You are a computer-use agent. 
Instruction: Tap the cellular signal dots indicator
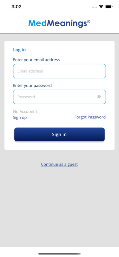click(x=94, y=7)
